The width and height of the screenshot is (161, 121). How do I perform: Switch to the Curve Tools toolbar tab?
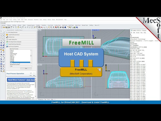coord(50,25)
